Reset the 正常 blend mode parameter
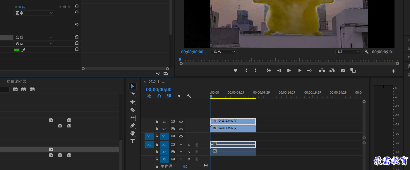Screen dimensions: 410x170 tap(77, 13)
